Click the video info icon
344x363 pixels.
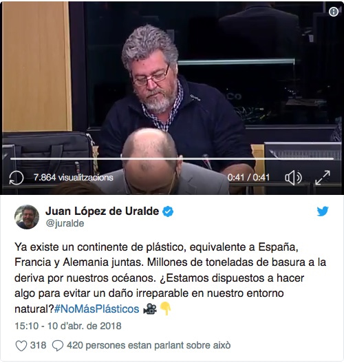[334, 11]
